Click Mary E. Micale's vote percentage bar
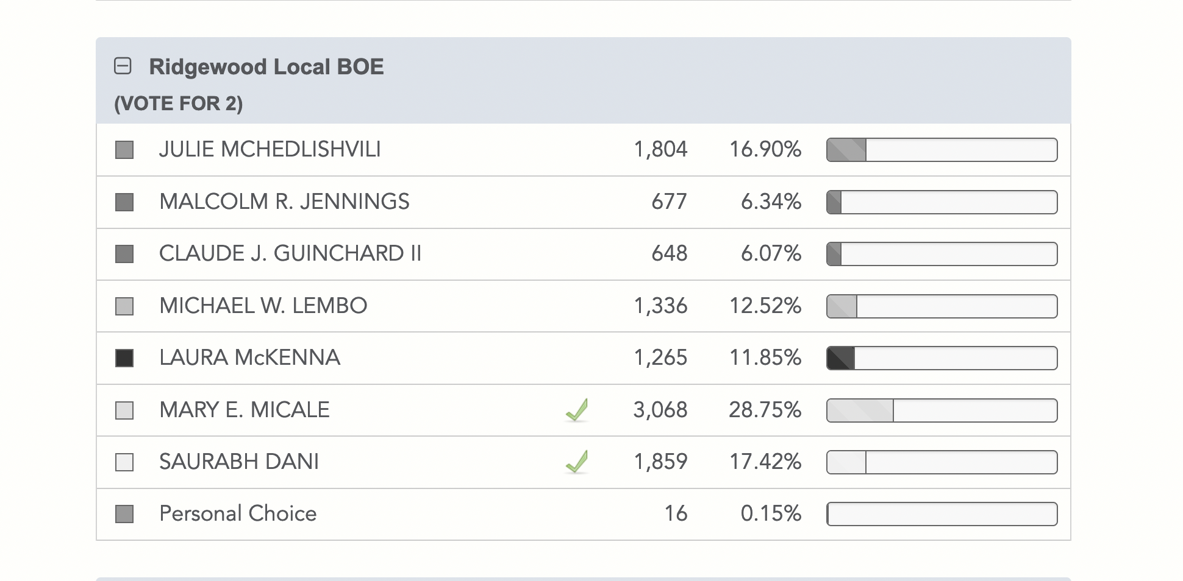The height and width of the screenshot is (581, 1183). point(942,410)
